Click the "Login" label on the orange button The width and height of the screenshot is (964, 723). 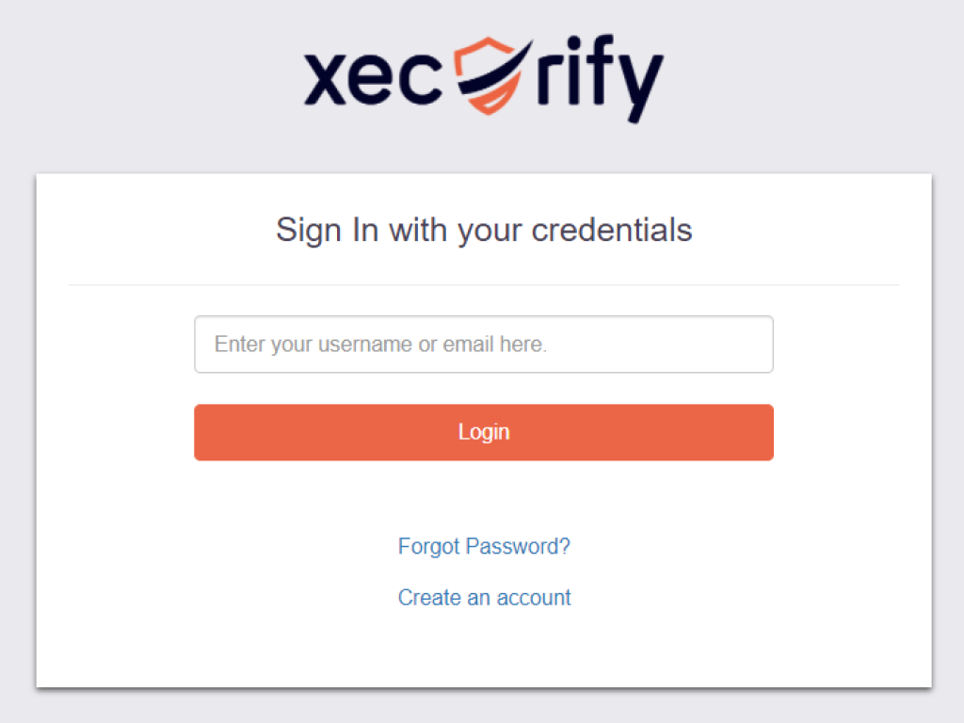coord(484,432)
